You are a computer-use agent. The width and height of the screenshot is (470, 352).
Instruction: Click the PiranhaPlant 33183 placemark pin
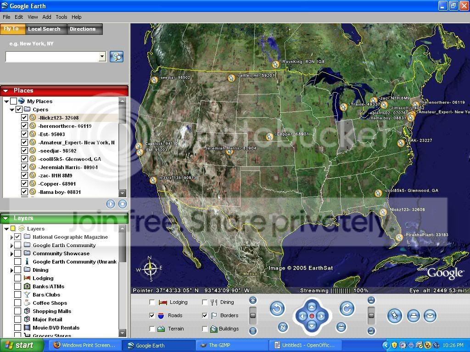399,237
